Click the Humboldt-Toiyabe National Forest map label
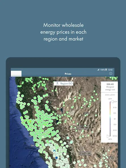Screen dimensions: 126x168 point(81,127)
